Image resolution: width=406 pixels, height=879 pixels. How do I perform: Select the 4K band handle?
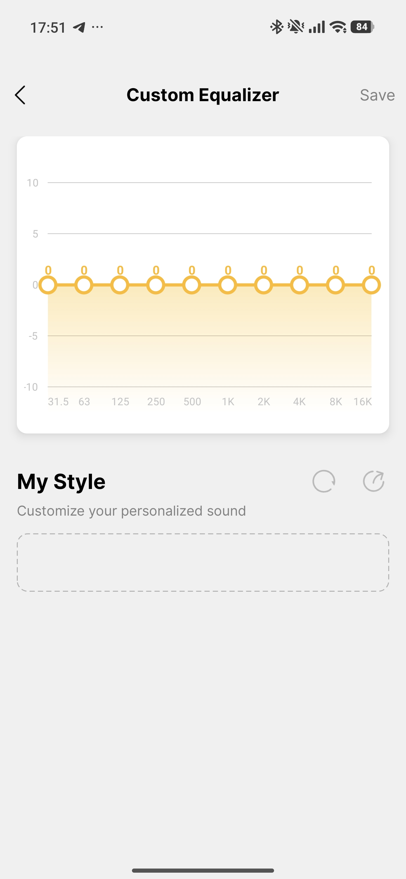coord(299,285)
